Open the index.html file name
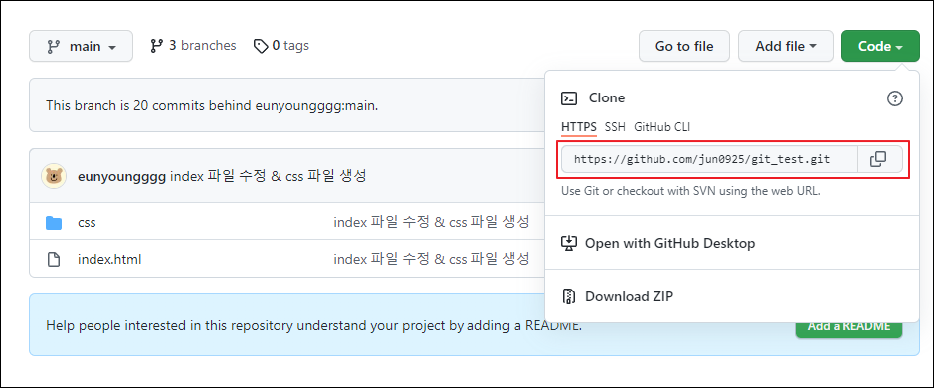Viewport: 934px width, 388px height. pos(109,260)
